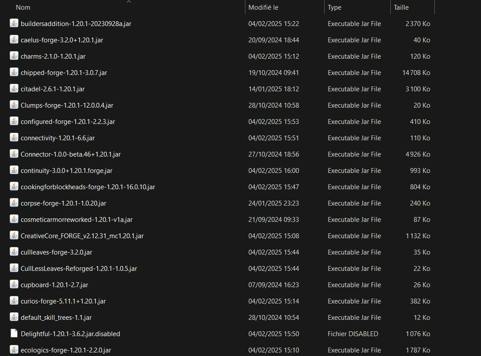Sort files by the Modifié le column

pyautogui.click(x=263, y=7)
